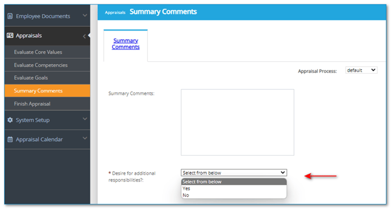Click the Appraisals sidebar icon
The height and width of the screenshot is (209, 391).
click(10, 35)
